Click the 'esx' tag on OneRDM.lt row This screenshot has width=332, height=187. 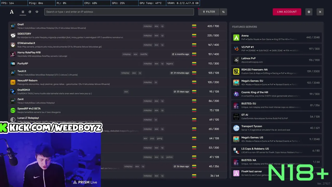point(126,92)
